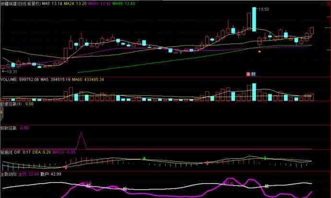The width and height of the screenshot is (331, 198).
Task: Click the magenta spike in the fourth indicator panel
Action: pos(81,140)
